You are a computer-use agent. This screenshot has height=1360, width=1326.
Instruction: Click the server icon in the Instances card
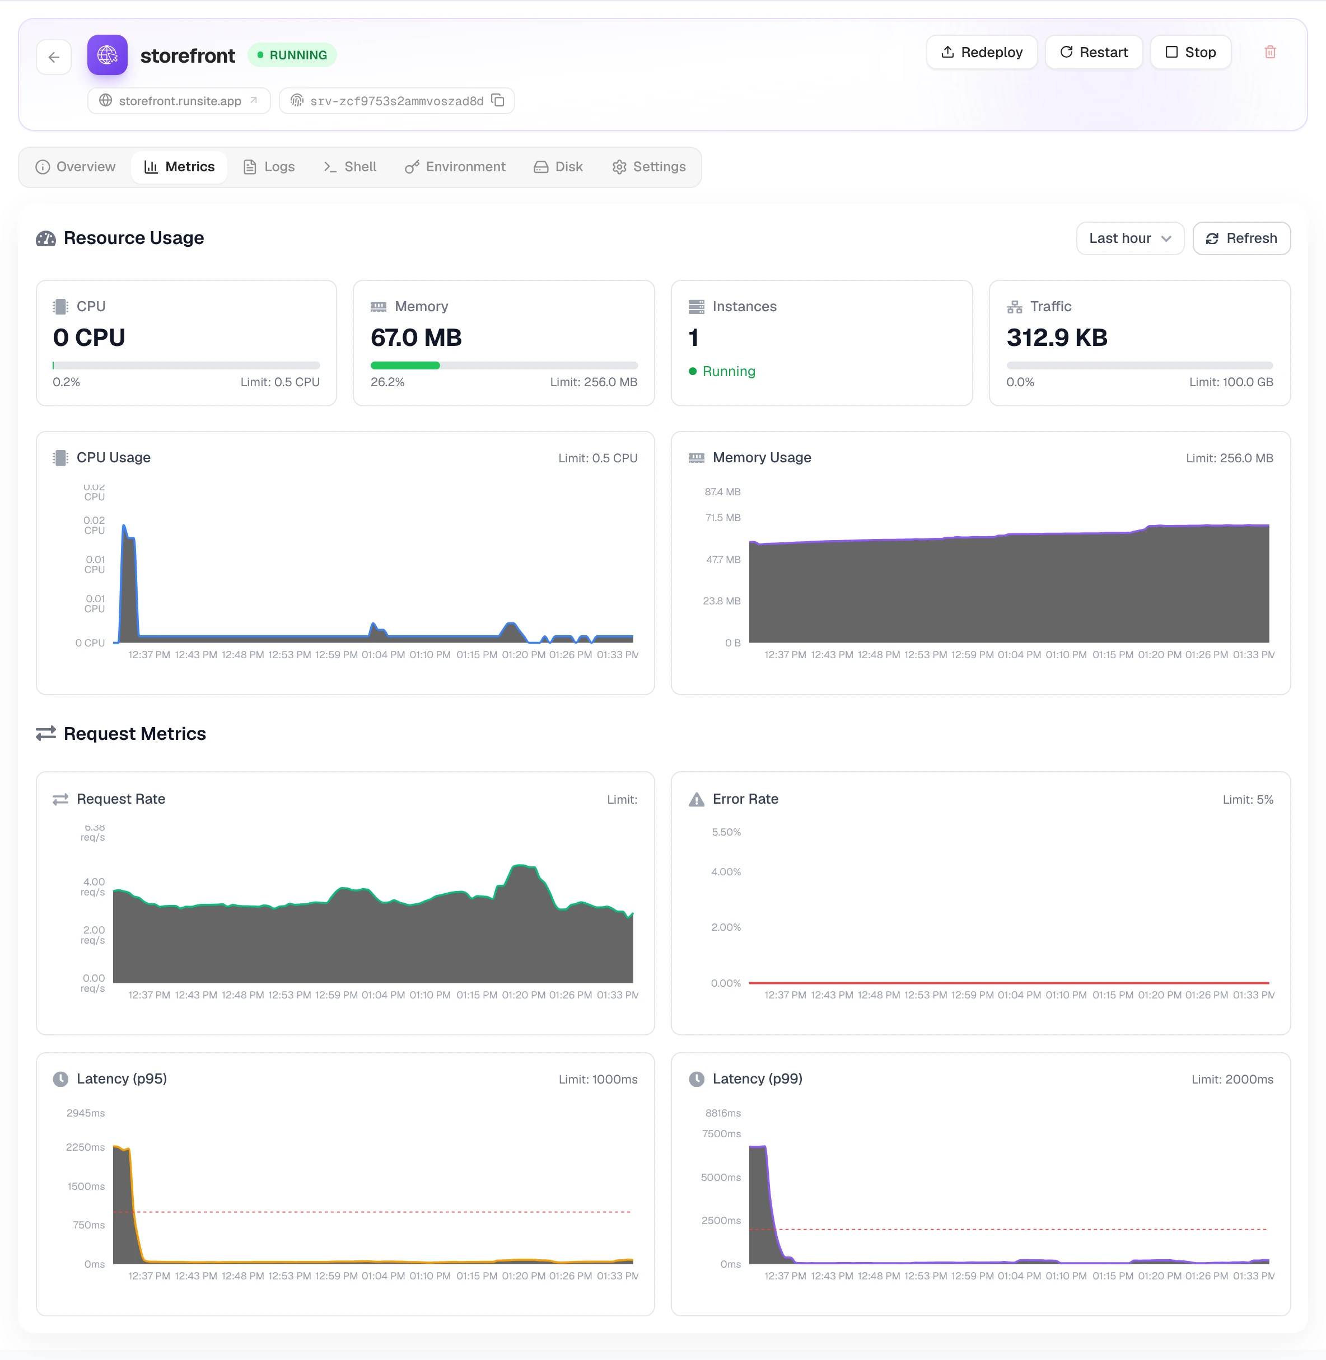(x=697, y=306)
